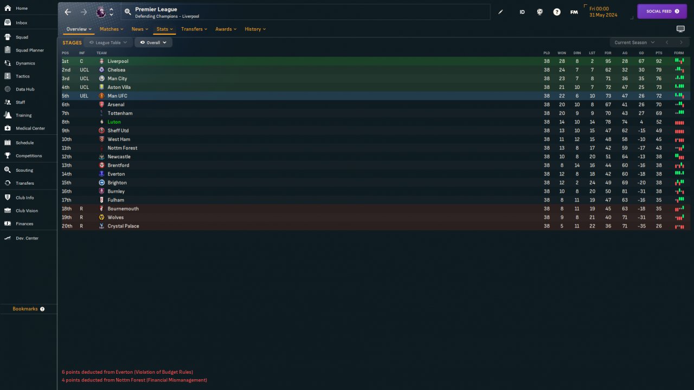Open Club Vision icon

point(8,211)
